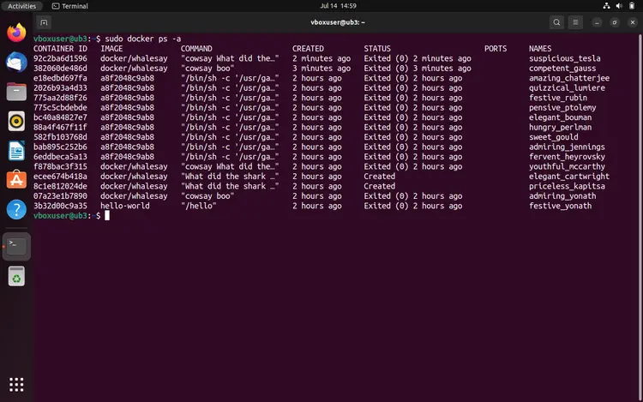The image size is (643, 402).
Task: Open terminal search
Action: (x=556, y=22)
